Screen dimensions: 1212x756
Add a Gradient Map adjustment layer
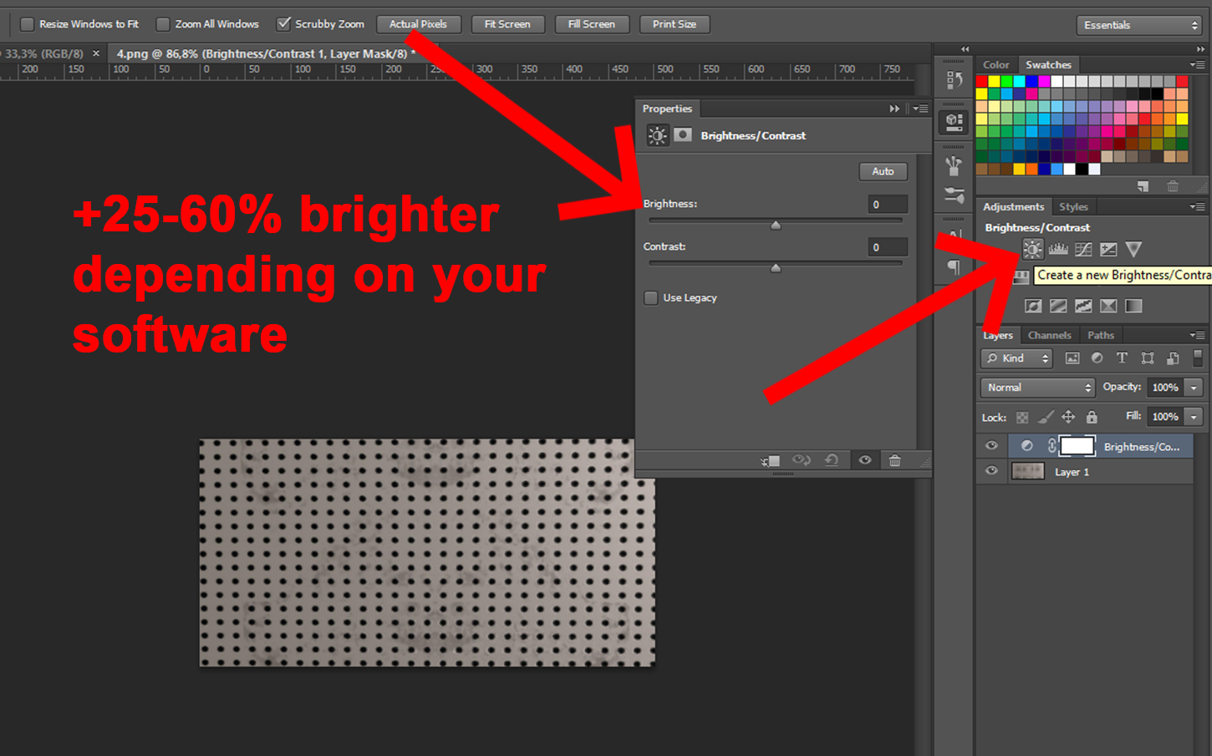1133,306
